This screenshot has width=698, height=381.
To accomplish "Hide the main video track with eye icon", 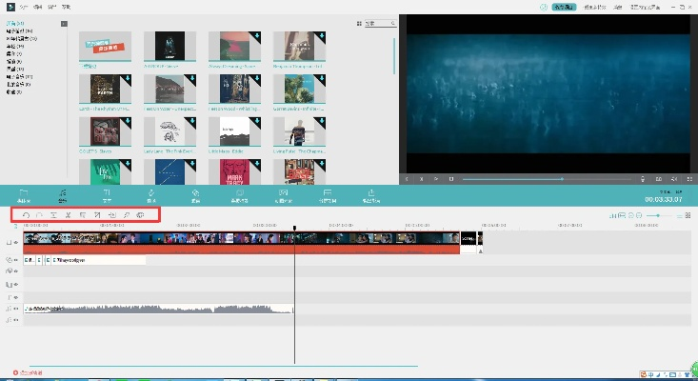I will coord(16,244).
